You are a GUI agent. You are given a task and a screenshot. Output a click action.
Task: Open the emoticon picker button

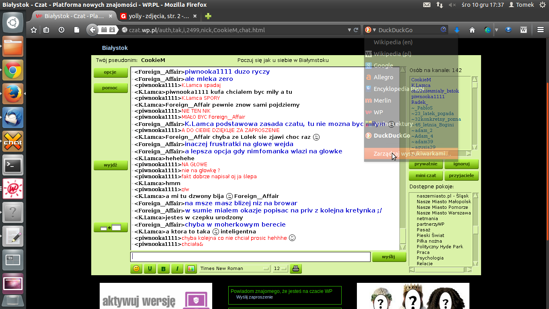click(136, 268)
